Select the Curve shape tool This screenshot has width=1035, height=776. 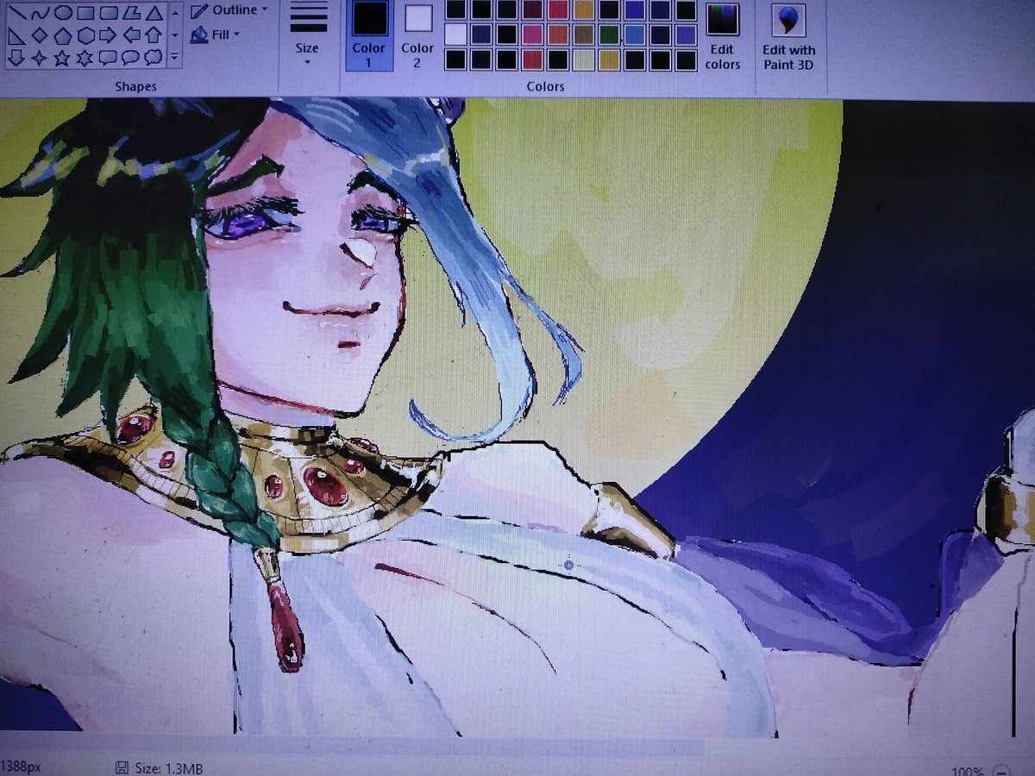point(40,12)
